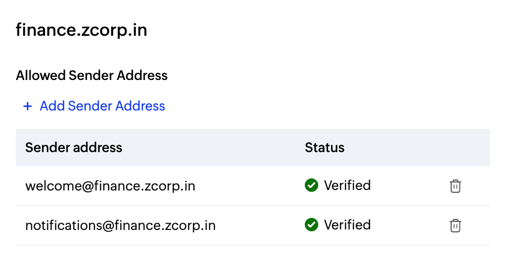Click the plus icon beside Add Sender Address

27,106
